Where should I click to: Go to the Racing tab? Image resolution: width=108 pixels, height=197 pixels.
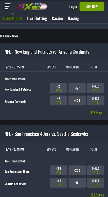(x=73, y=18)
